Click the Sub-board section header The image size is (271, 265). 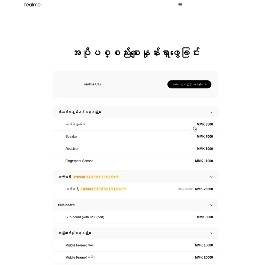135,205
